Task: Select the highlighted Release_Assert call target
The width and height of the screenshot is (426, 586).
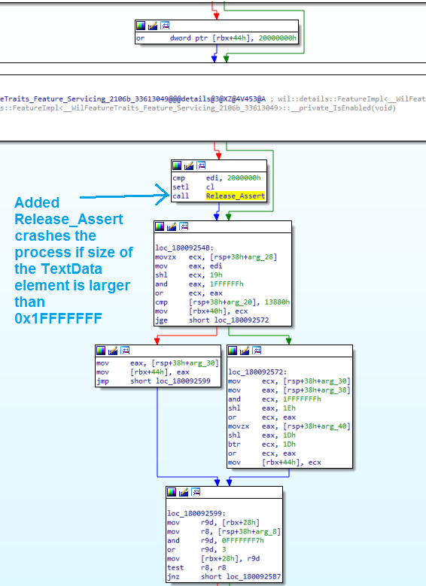Action: pyautogui.click(x=236, y=196)
